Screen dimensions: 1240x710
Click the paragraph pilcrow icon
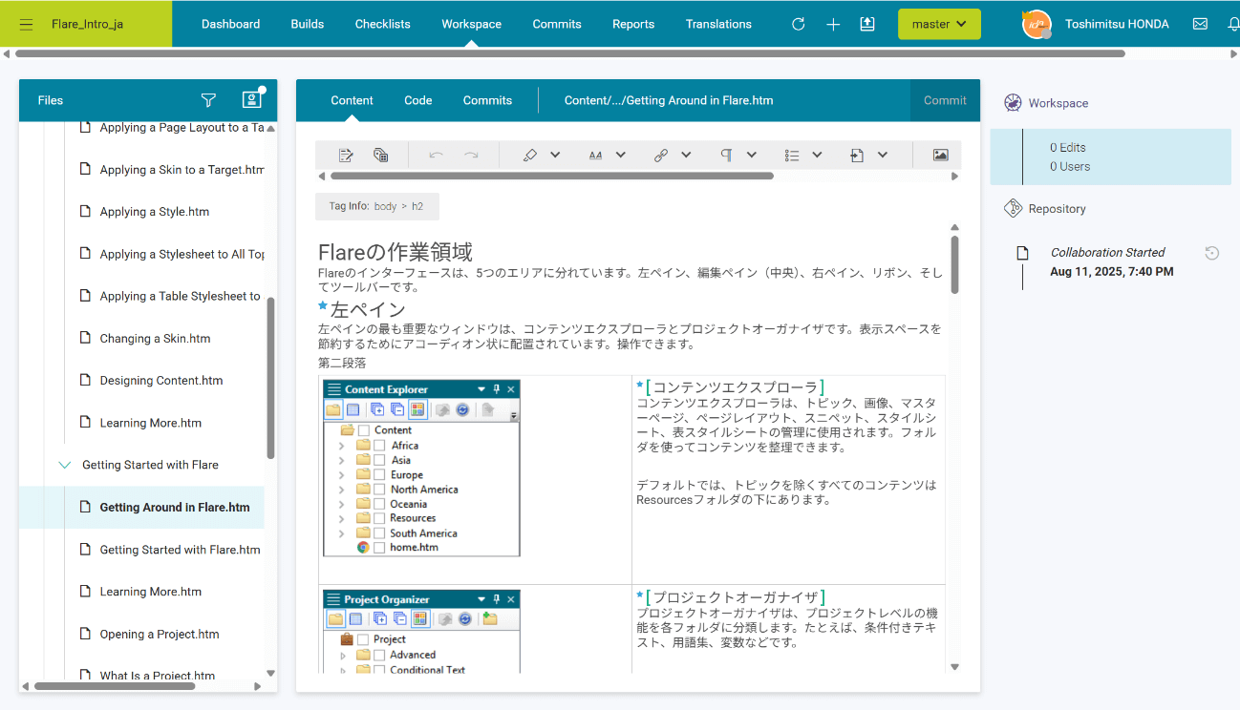tap(726, 155)
